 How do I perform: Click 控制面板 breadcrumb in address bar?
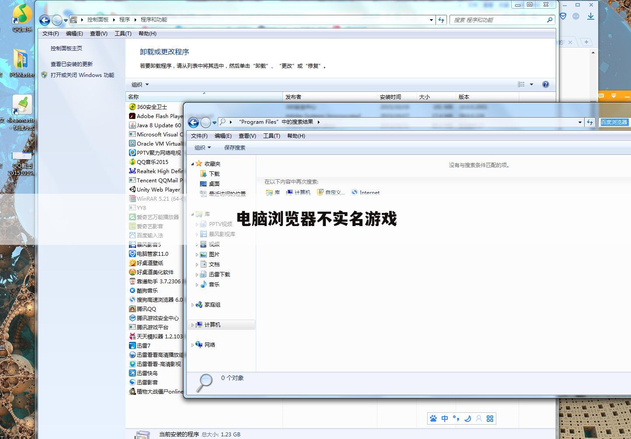tap(98, 20)
